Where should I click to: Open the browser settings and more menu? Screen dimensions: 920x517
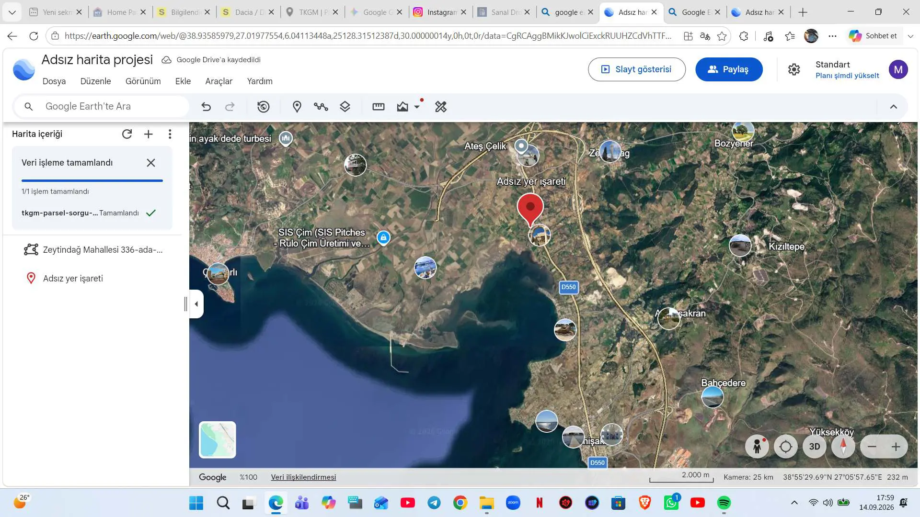click(833, 36)
